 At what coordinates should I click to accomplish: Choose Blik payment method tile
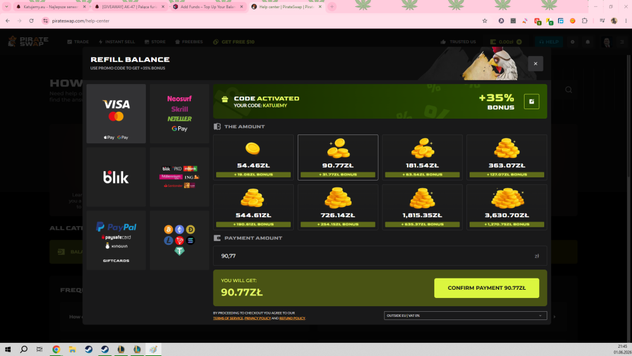116,177
